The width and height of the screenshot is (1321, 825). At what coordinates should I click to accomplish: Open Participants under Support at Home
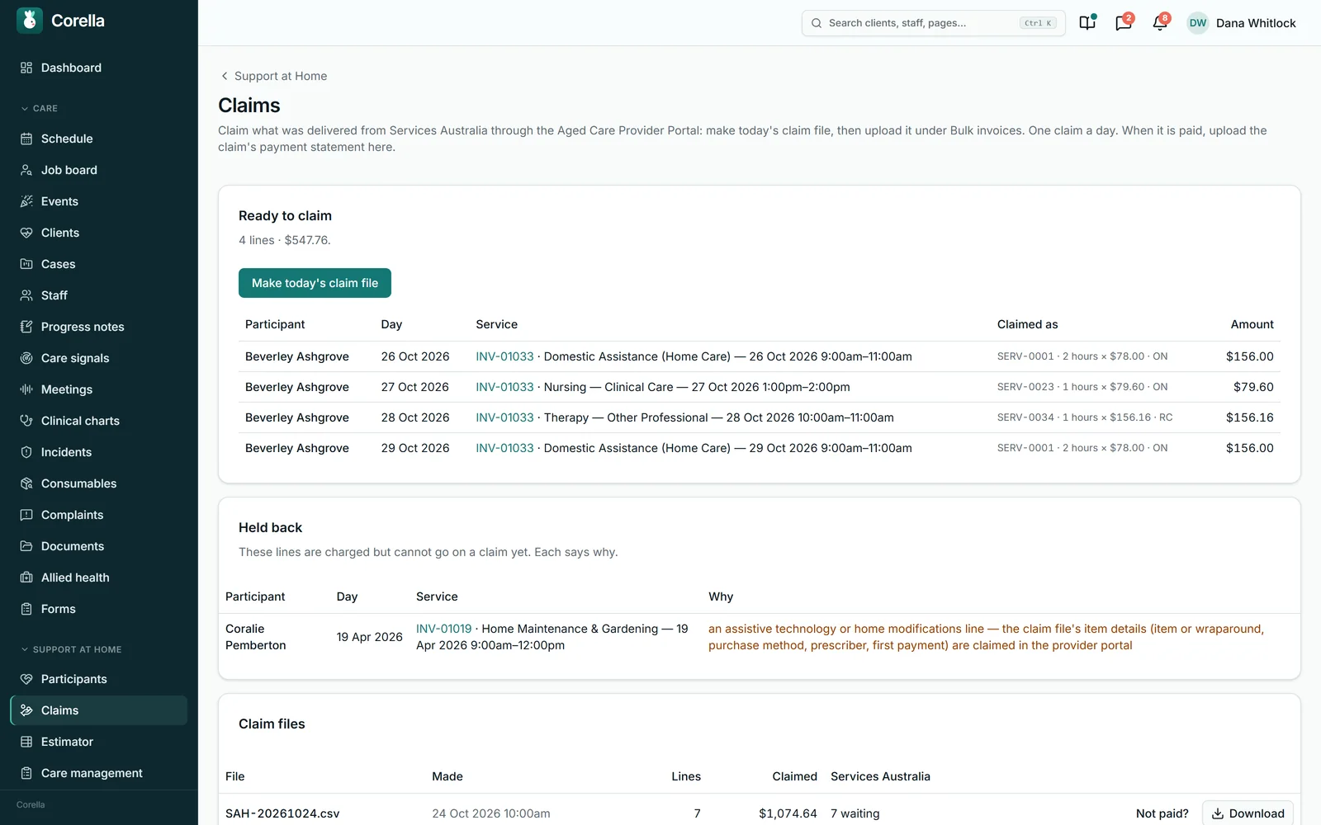(98, 679)
